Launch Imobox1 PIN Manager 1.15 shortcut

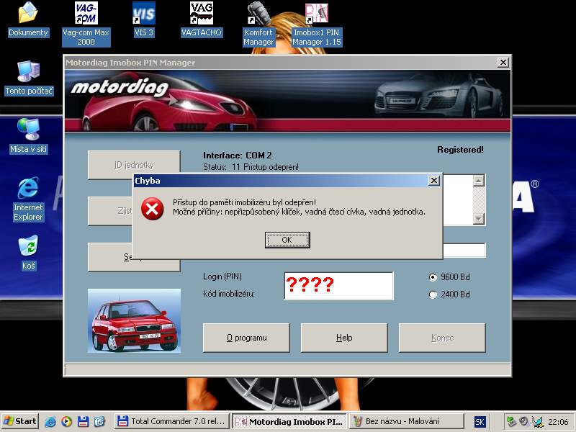[317, 24]
